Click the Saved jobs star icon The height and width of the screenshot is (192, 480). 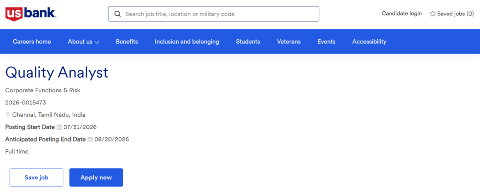pos(432,14)
